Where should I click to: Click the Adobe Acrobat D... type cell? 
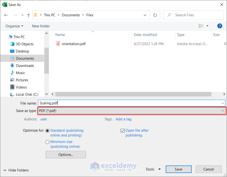tap(192, 44)
